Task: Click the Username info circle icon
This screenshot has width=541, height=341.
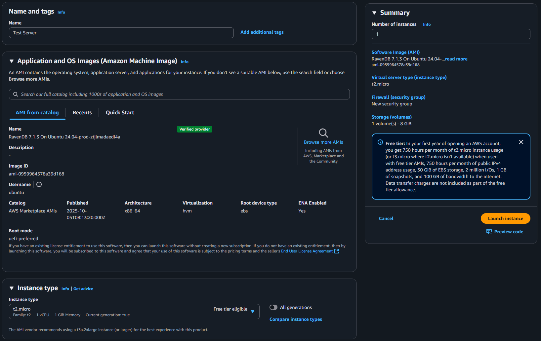Action: tap(39, 184)
